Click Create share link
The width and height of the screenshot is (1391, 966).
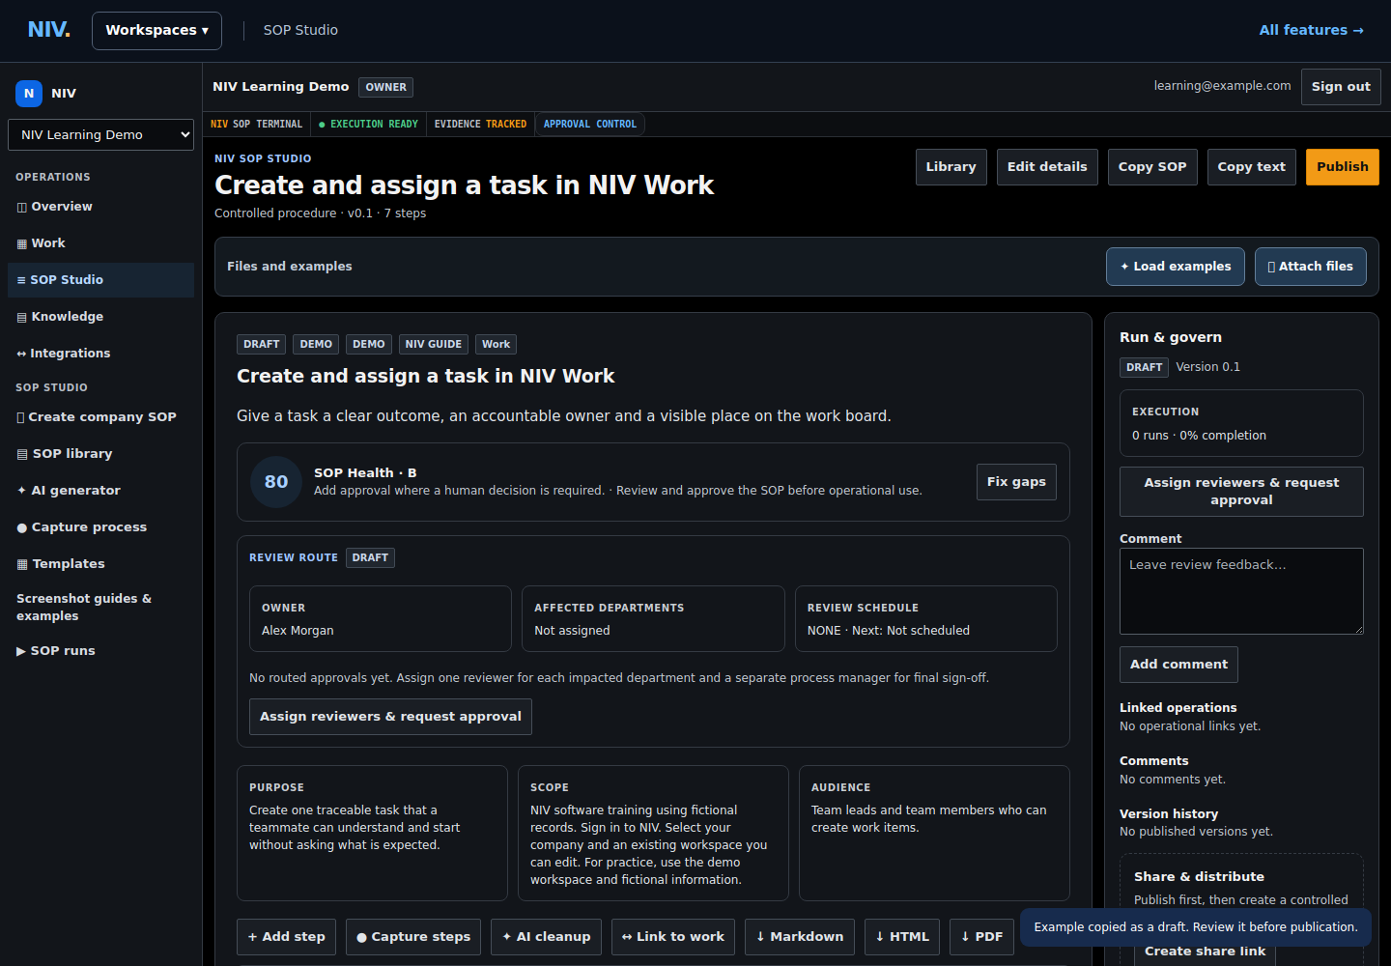tap(1205, 952)
